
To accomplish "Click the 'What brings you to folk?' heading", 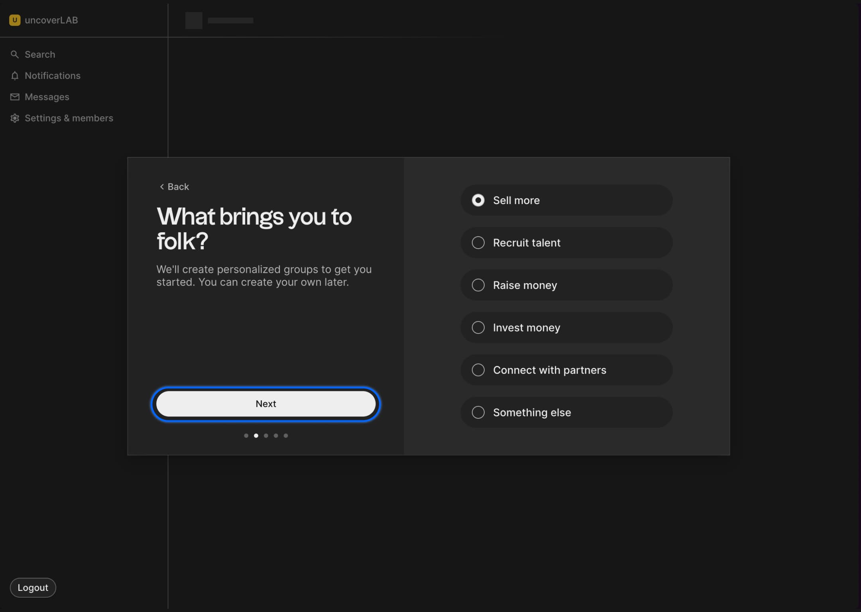I will 254,229.
